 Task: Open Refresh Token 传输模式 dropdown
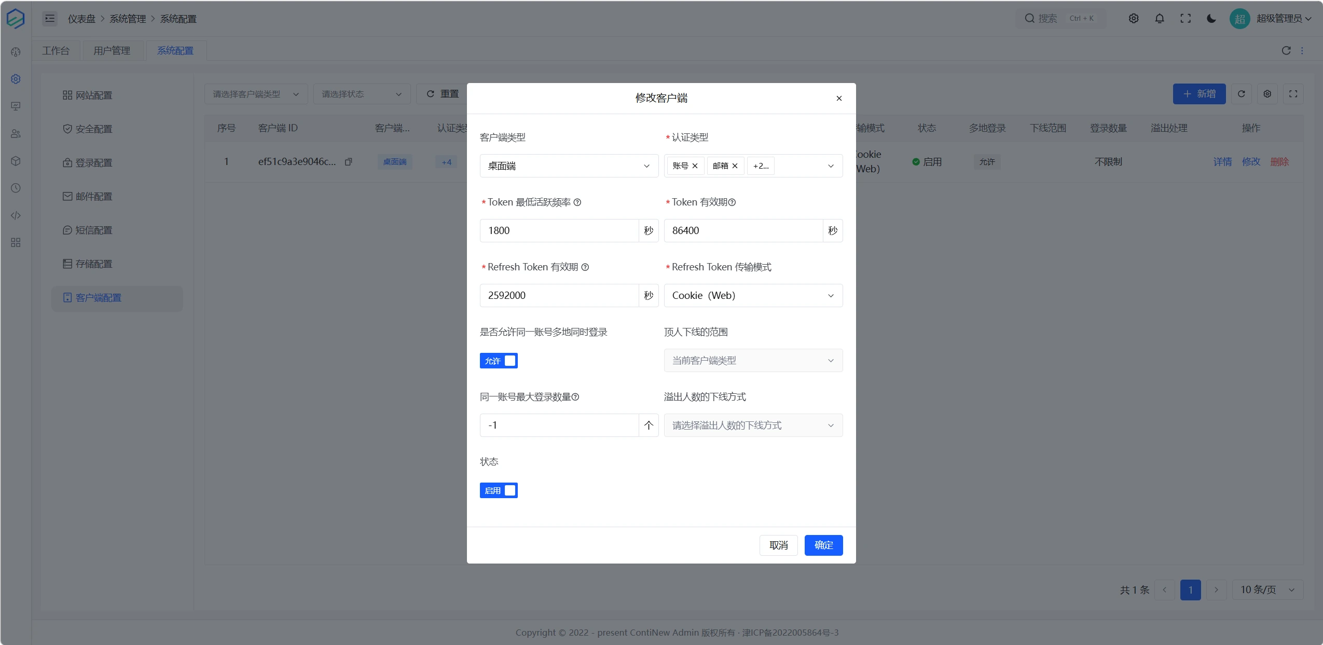pos(753,296)
